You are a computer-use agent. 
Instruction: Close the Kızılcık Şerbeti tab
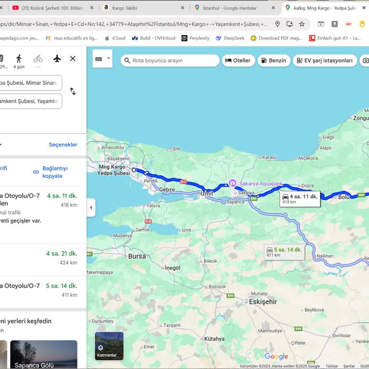point(92,8)
